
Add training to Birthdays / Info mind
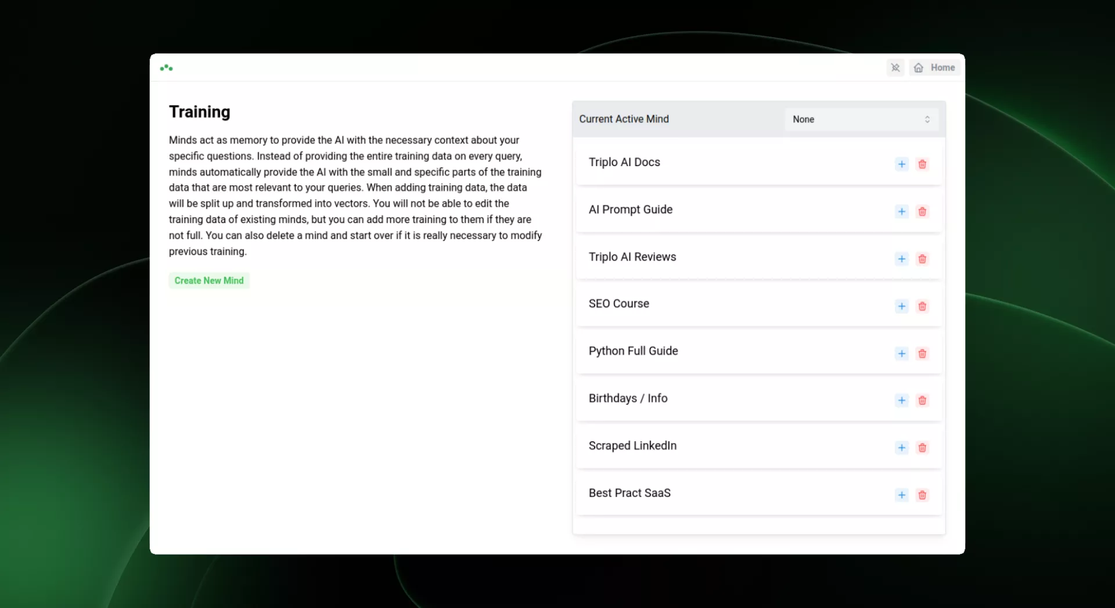(901, 401)
